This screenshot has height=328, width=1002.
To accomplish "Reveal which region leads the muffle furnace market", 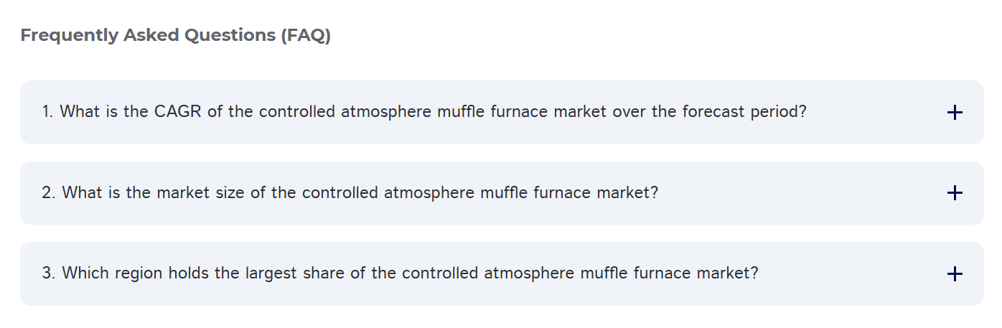I will [x=502, y=274].
